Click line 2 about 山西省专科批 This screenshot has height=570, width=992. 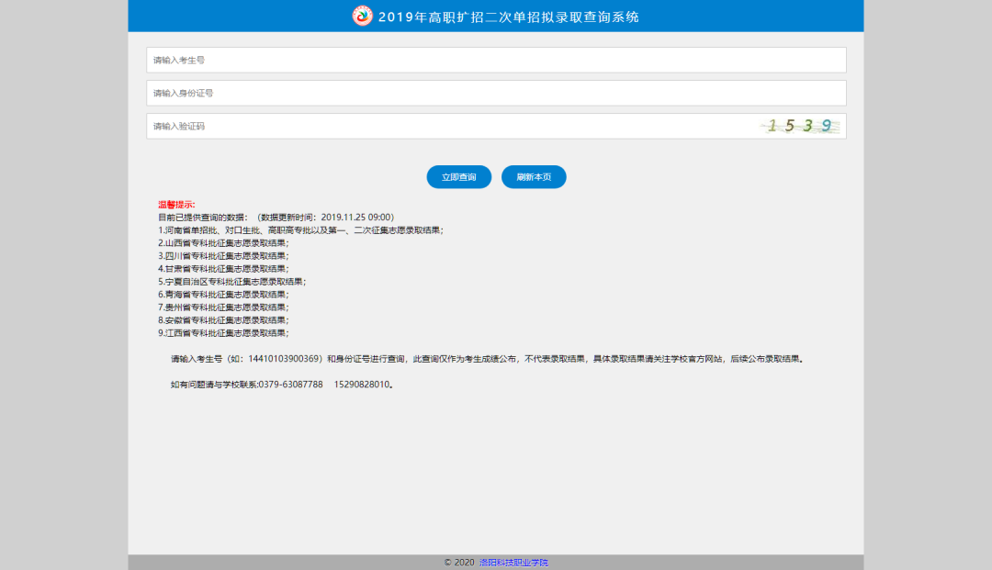223,242
